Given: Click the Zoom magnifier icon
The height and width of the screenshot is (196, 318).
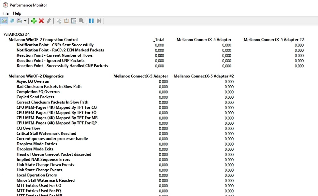Looking at the screenshot, I should click(81, 21).
